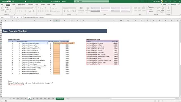Click the Format Painter tool

click(x=9, y=12)
